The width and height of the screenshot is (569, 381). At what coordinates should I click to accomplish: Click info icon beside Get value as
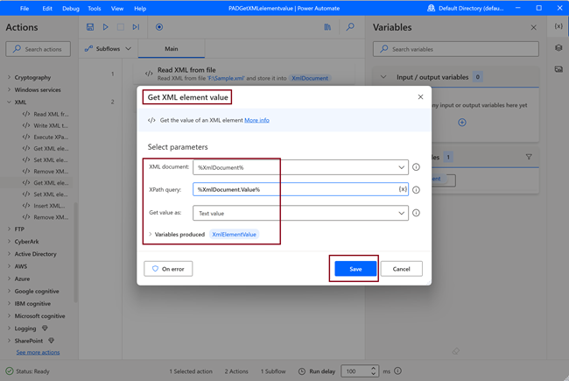[x=416, y=213]
